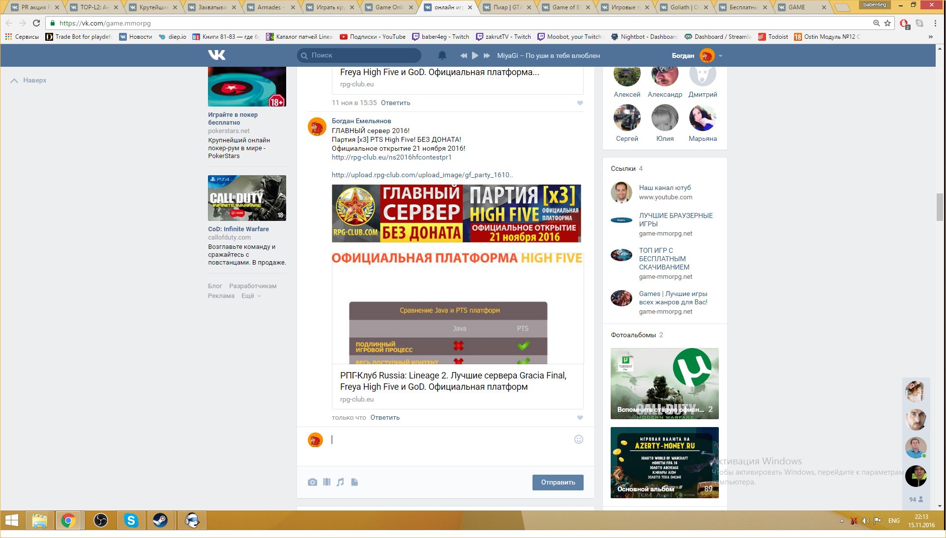The image size is (946, 538).
Task: Click the search field 'Поиск'
Action: tap(359, 55)
